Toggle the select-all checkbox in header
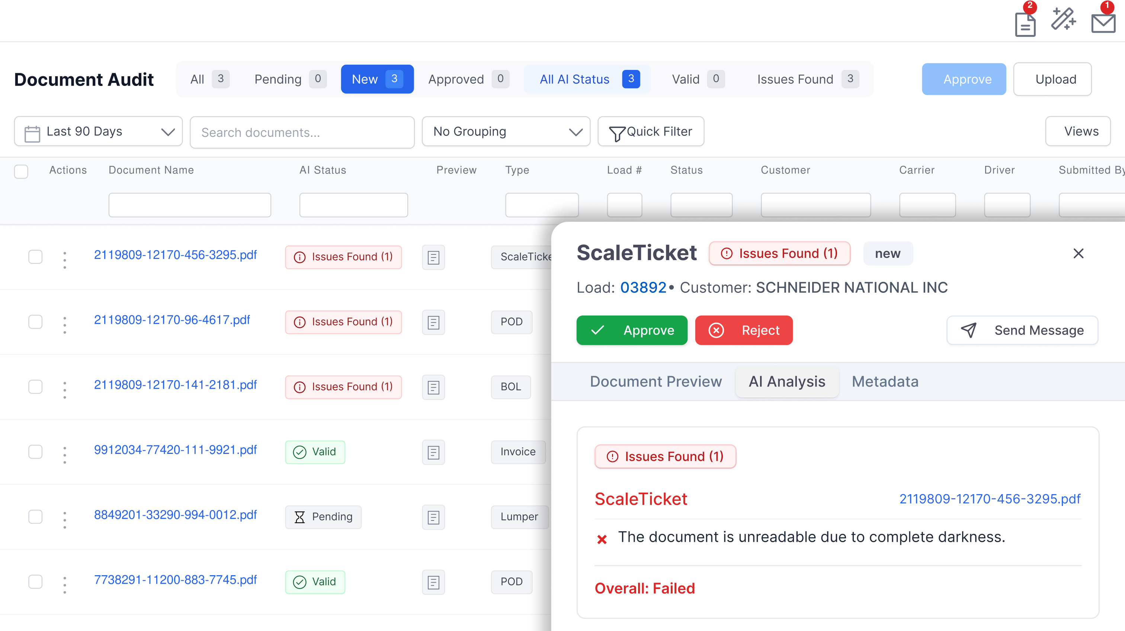The width and height of the screenshot is (1125, 631). pos(21,171)
